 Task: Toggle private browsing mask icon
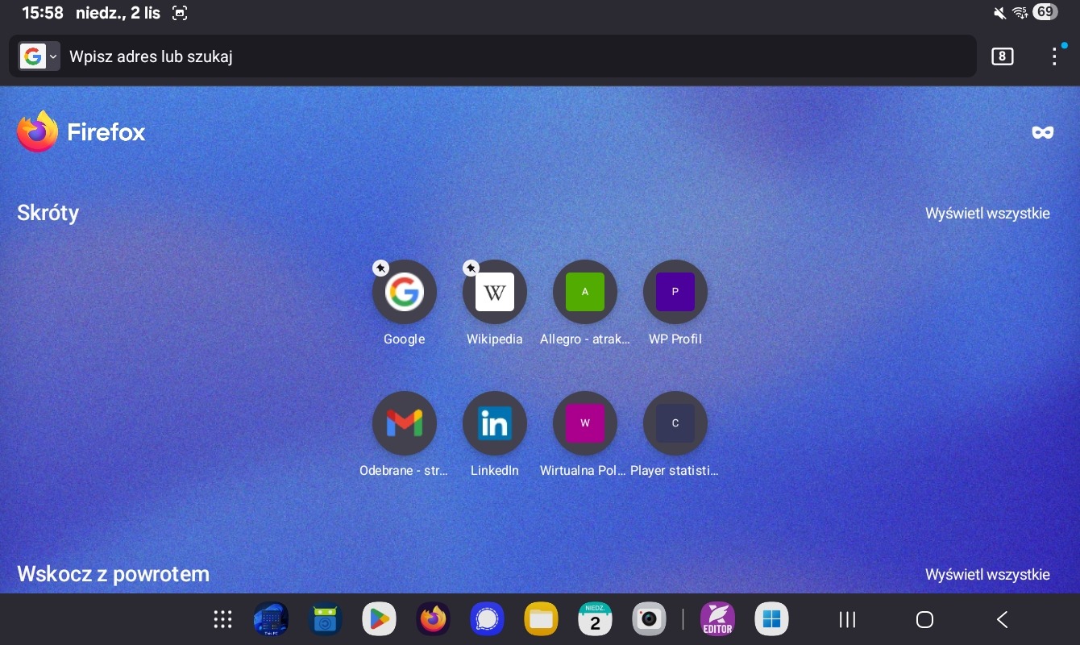(1043, 132)
